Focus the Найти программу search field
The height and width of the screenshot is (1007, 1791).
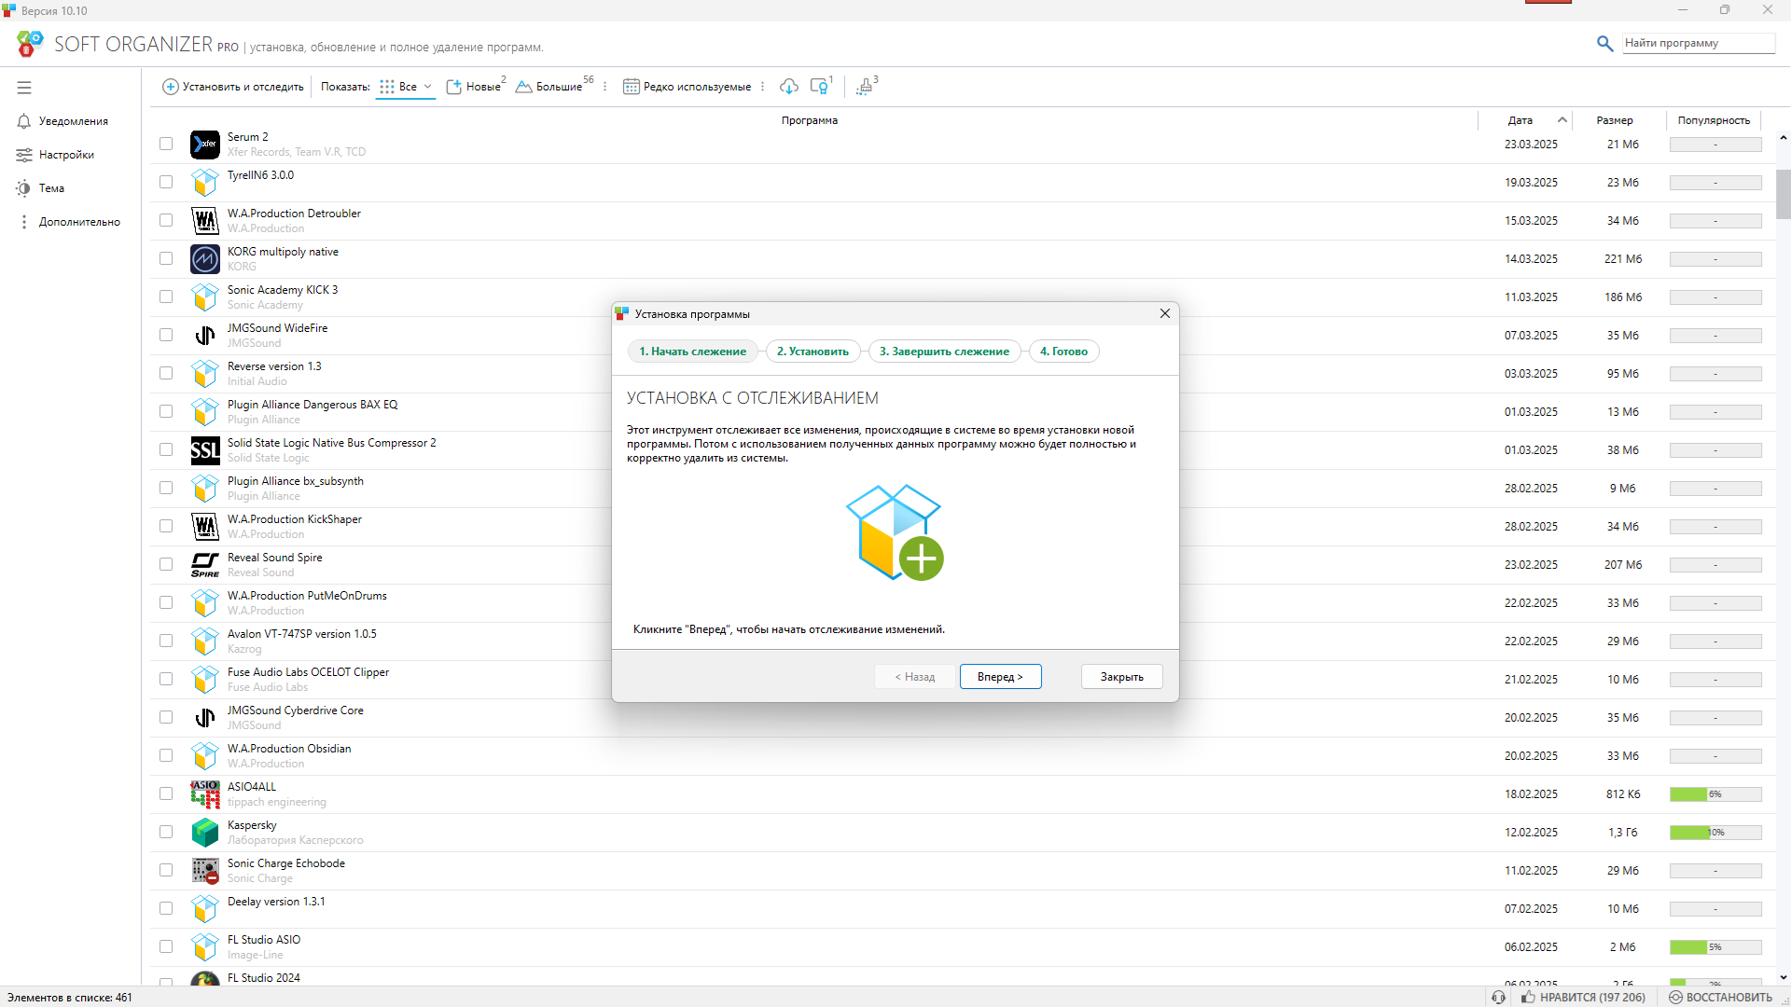tap(1698, 43)
